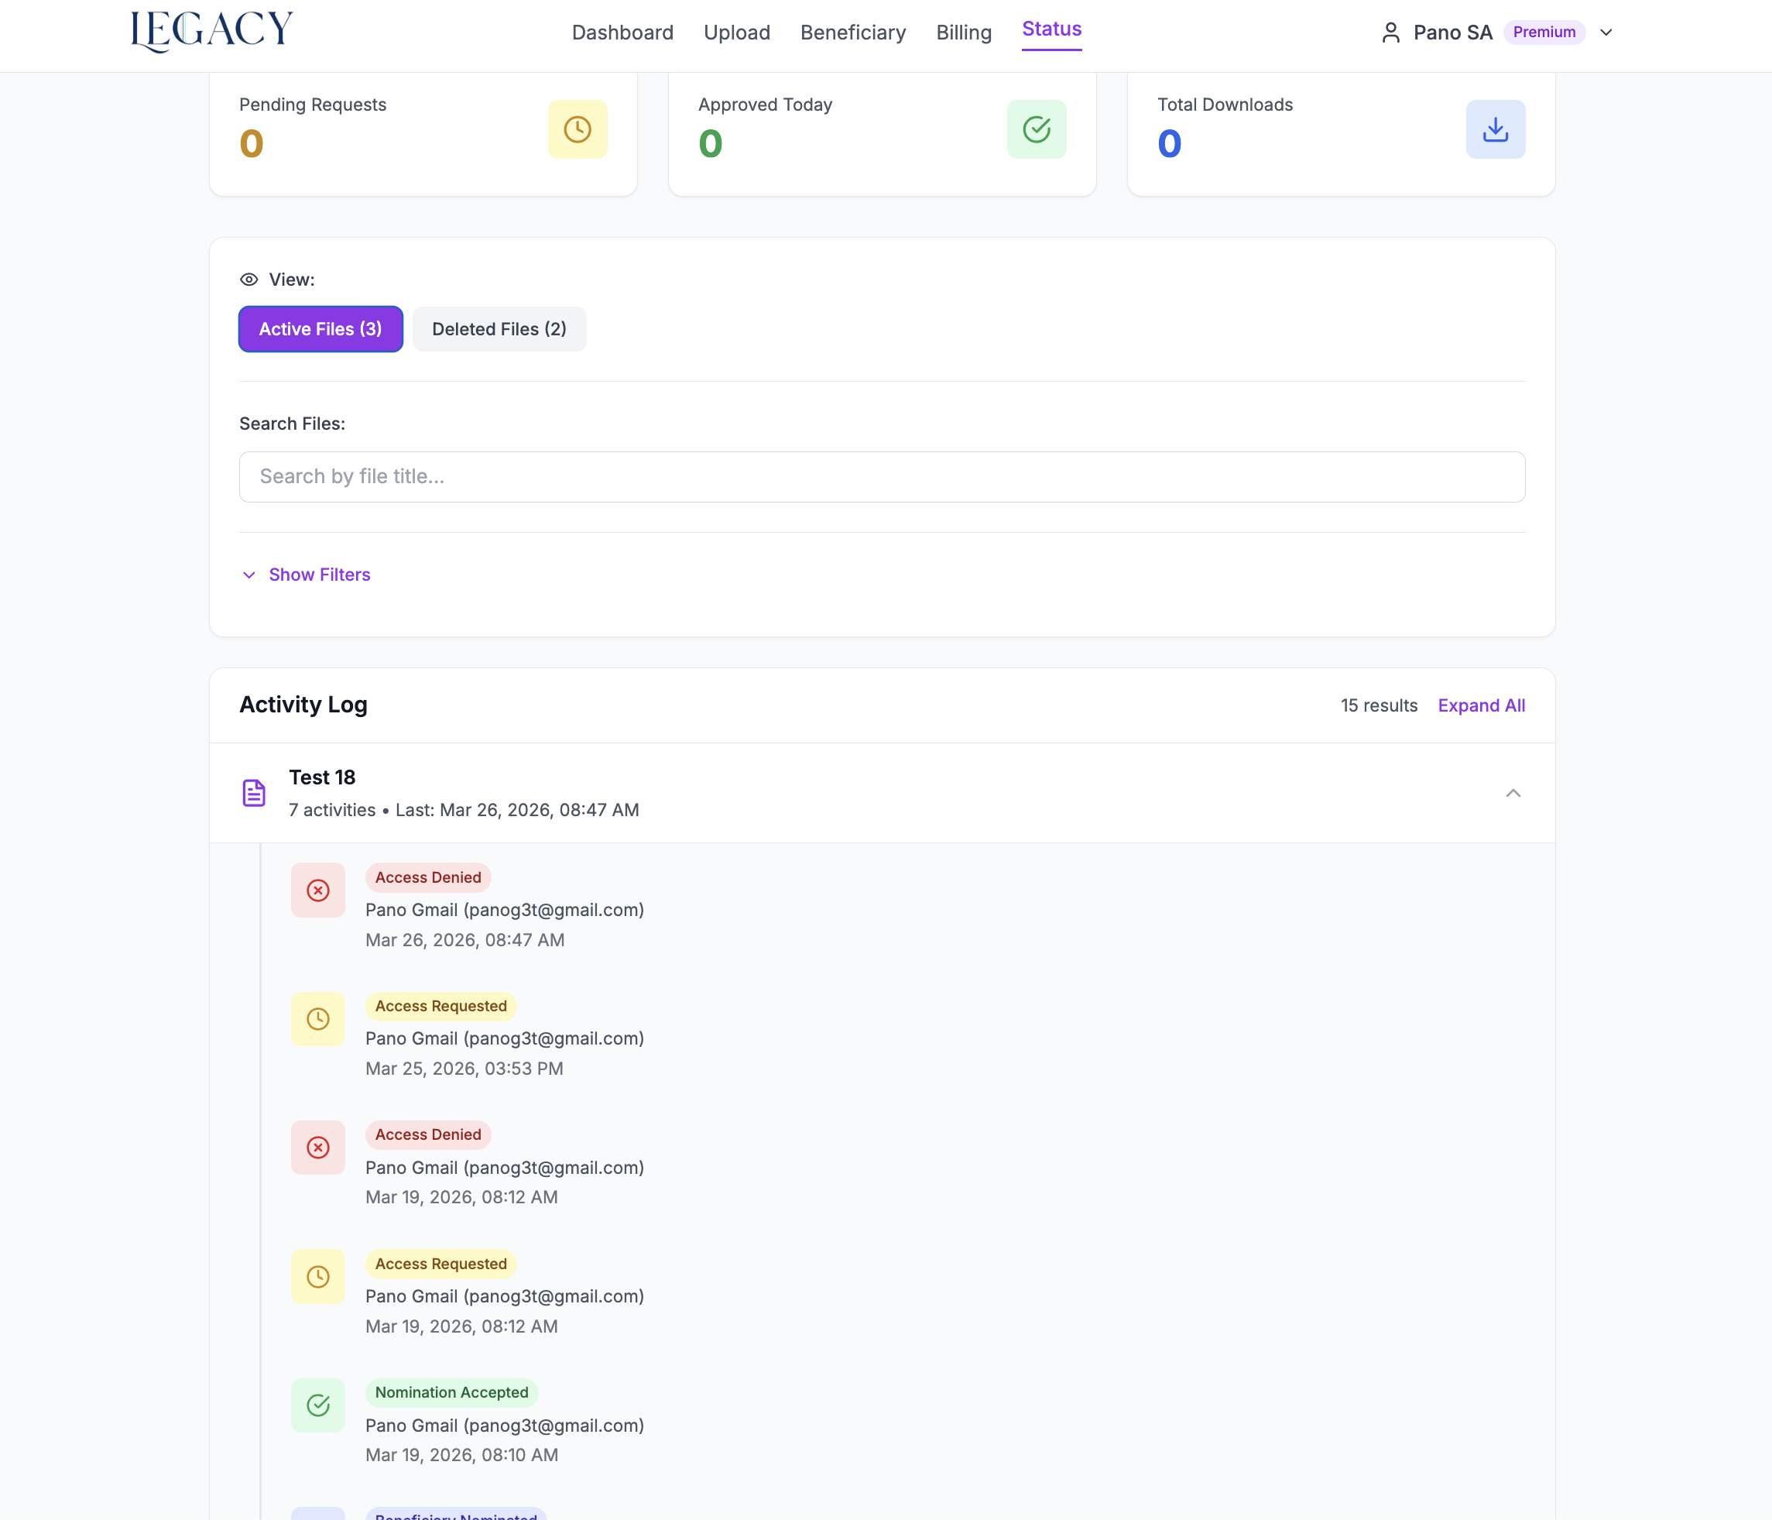Image resolution: width=1772 pixels, height=1520 pixels.
Task: Go to the Dashboard nav tab
Action: (622, 33)
